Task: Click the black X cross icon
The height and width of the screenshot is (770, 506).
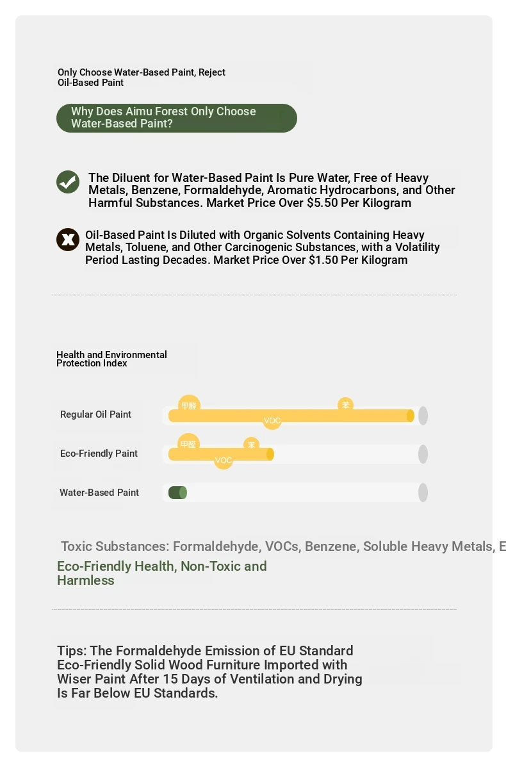Action: (68, 240)
